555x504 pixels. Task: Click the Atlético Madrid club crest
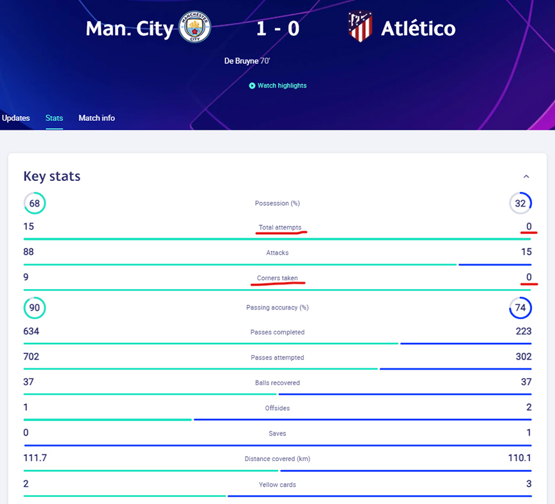[360, 28]
